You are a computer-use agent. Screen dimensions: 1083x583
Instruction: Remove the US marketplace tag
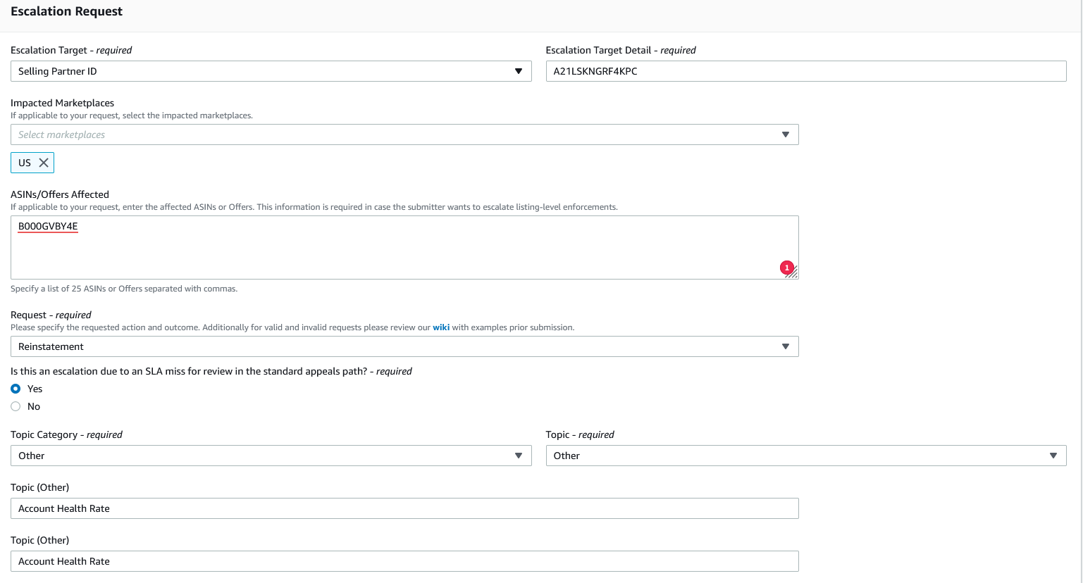tap(44, 163)
